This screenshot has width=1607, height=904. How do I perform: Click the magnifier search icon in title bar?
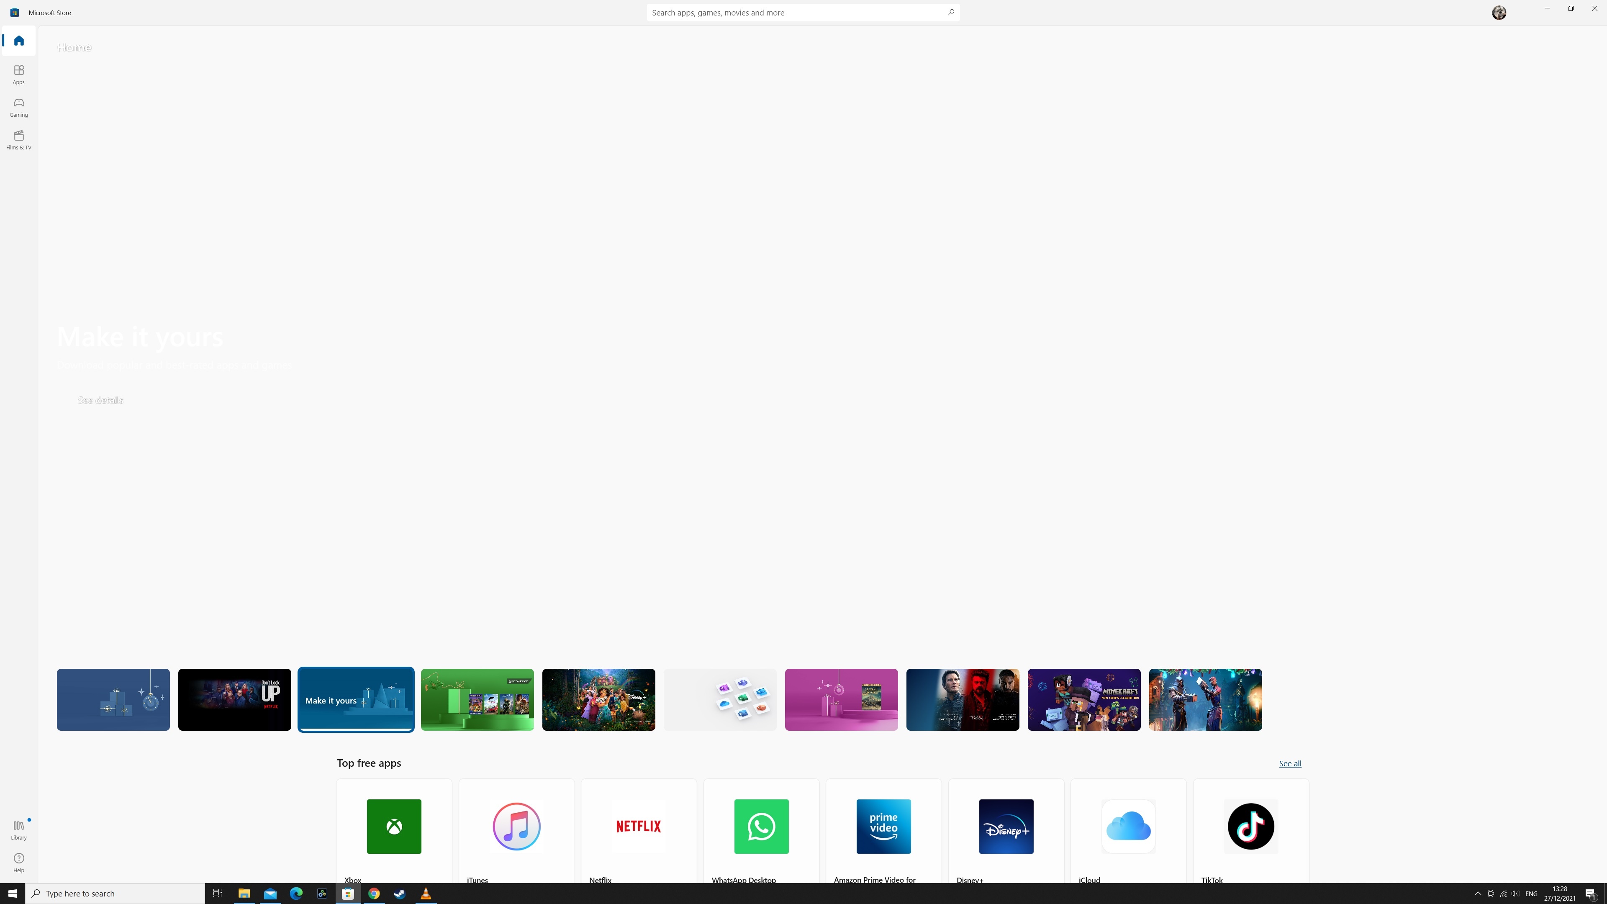(x=951, y=13)
